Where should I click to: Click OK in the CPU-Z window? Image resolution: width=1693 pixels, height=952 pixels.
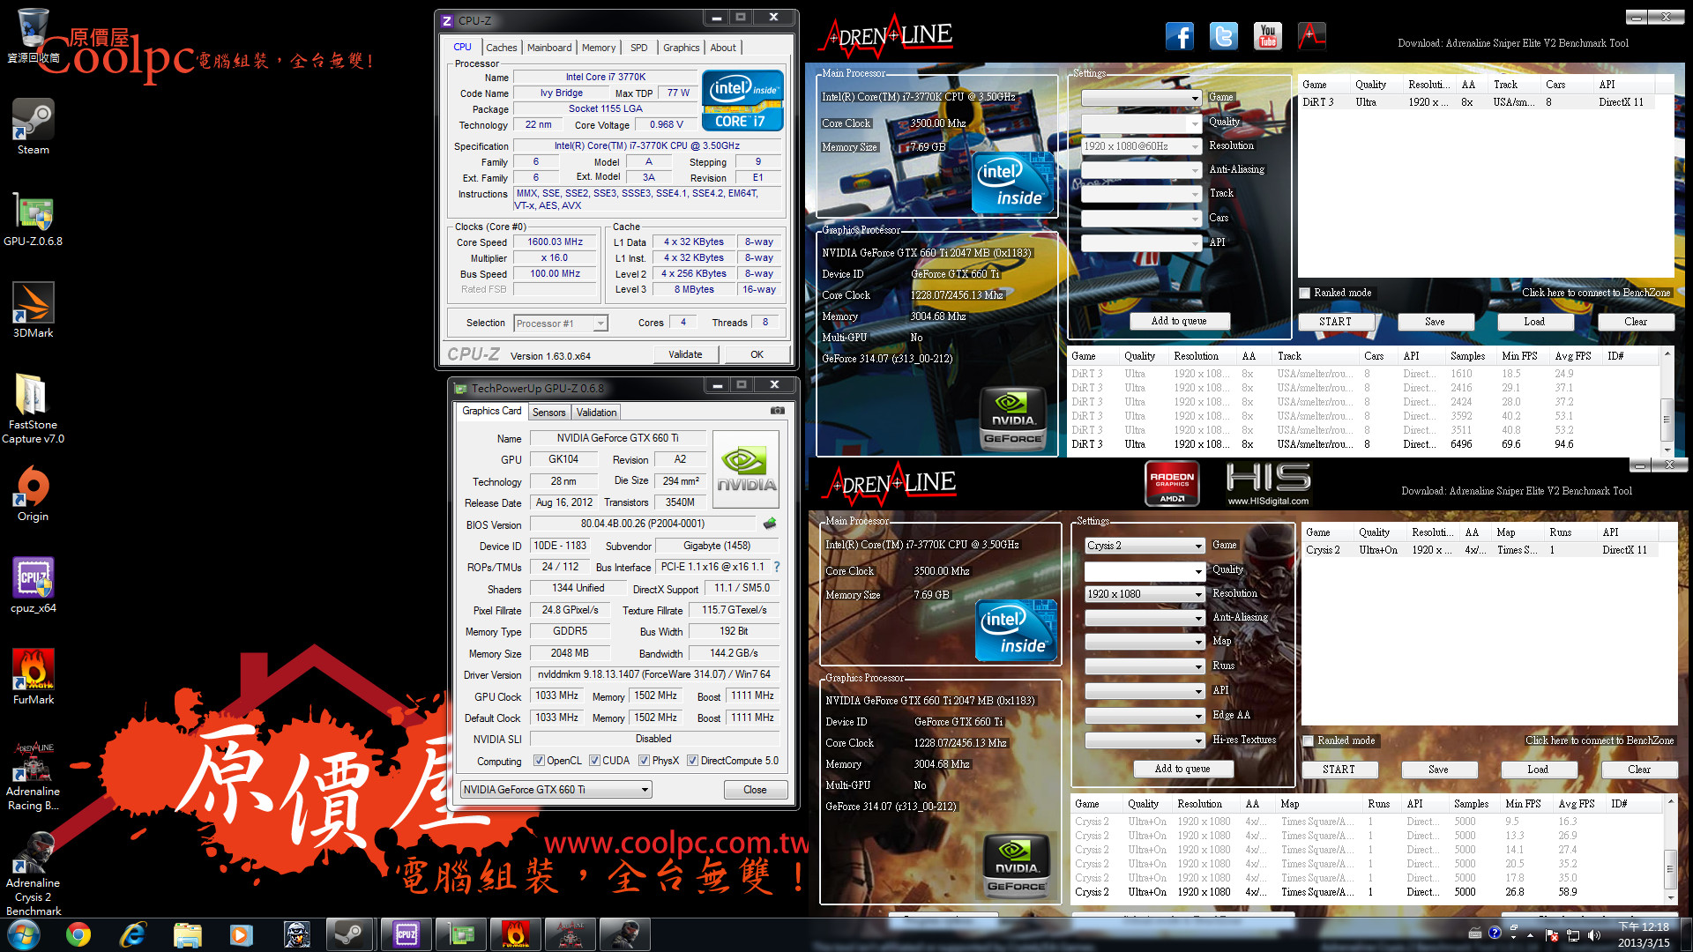click(x=757, y=354)
